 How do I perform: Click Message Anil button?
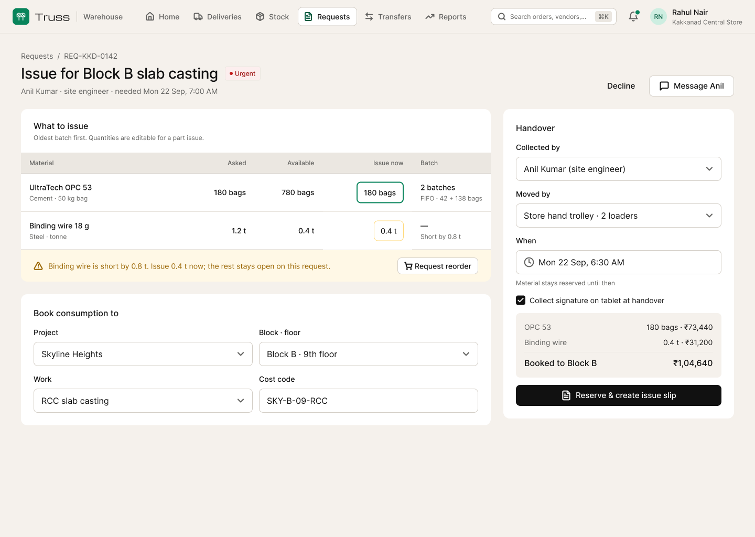pyautogui.click(x=692, y=86)
